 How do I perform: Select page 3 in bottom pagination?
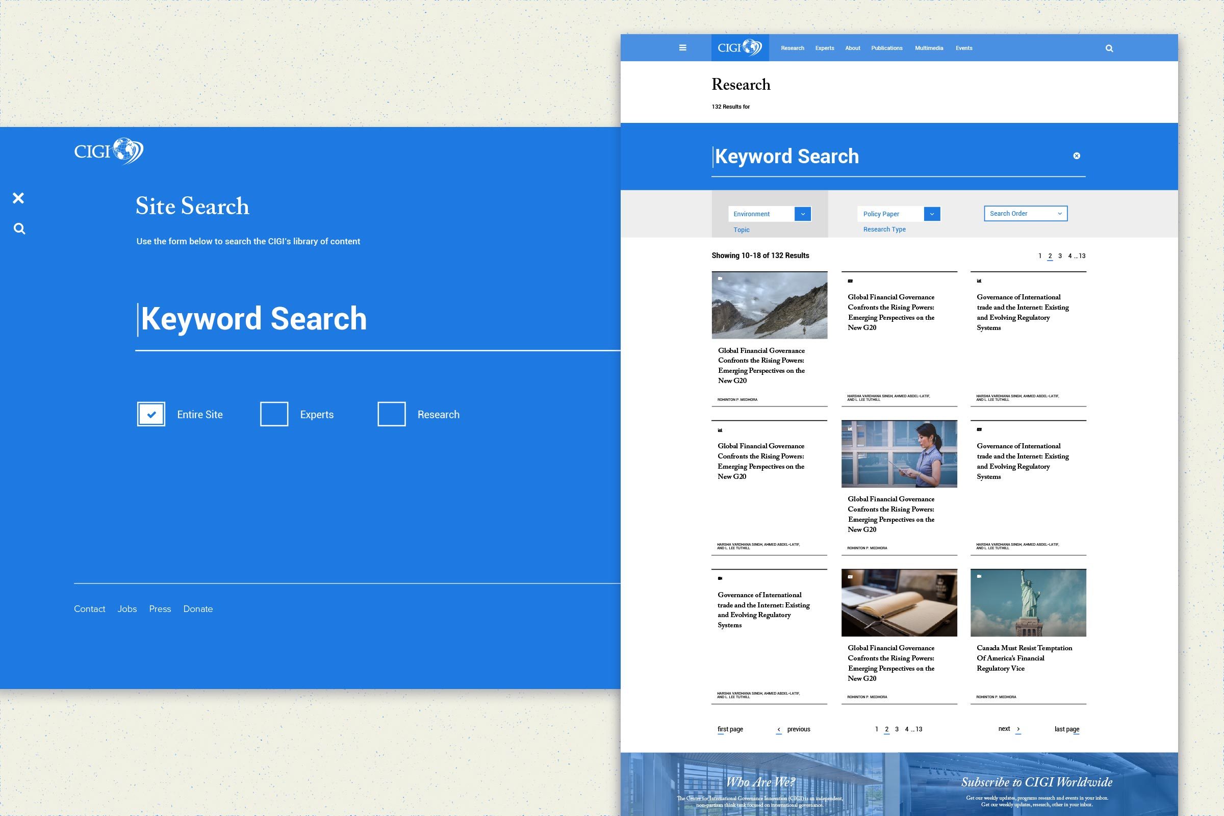coord(897,729)
